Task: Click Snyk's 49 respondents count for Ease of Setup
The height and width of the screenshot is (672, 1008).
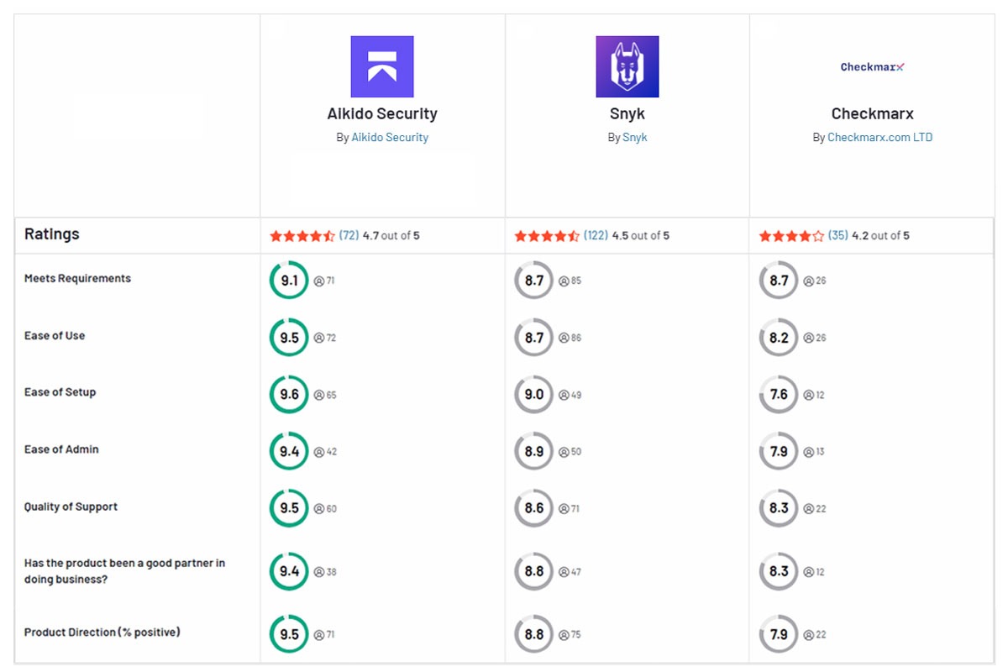Action: click(x=570, y=395)
